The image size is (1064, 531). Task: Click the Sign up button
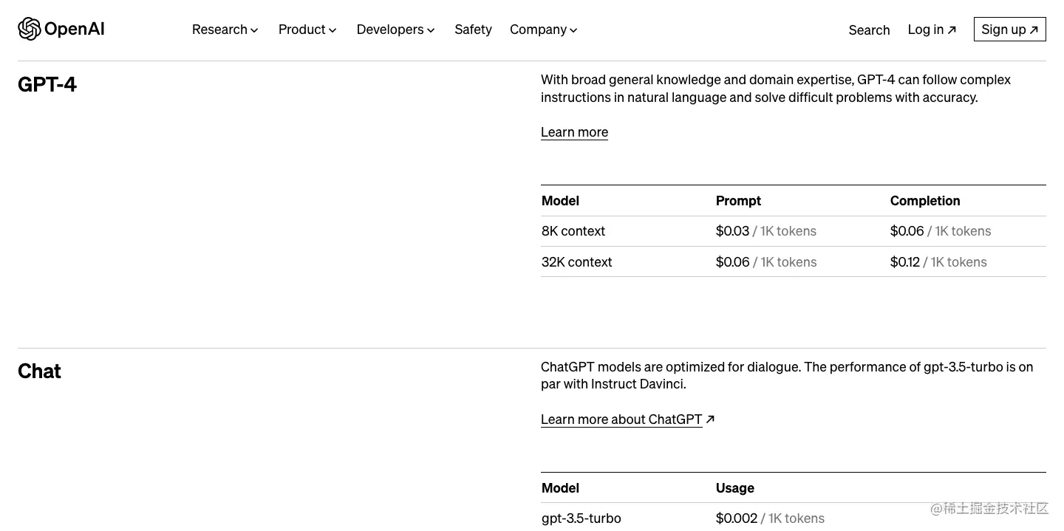click(1009, 29)
